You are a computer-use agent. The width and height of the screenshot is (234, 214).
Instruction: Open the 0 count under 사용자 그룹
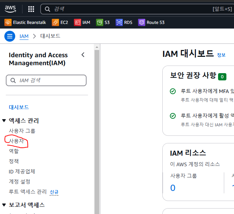tap(173, 188)
